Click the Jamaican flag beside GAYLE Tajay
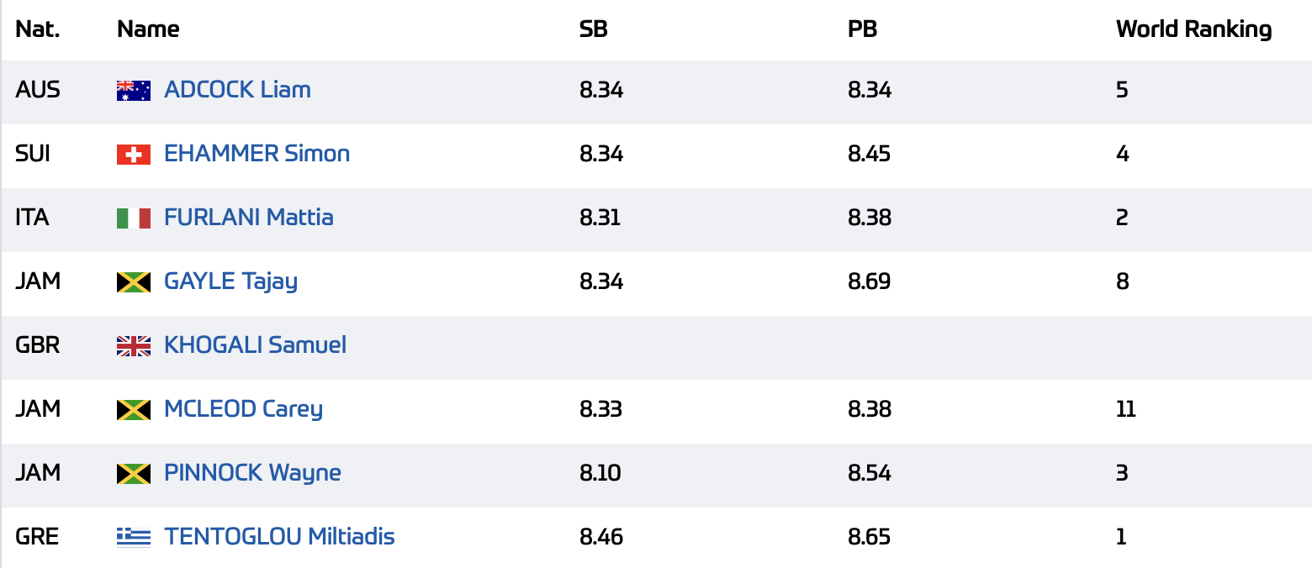Image resolution: width=1312 pixels, height=568 pixels. (x=133, y=282)
